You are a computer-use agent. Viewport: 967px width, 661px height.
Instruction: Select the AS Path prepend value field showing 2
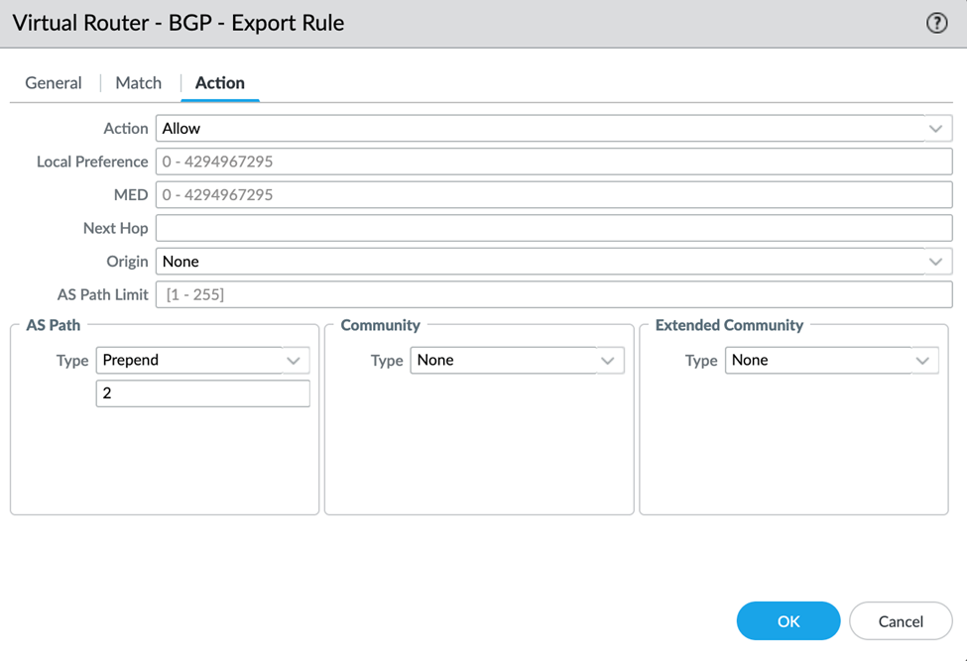[202, 393]
